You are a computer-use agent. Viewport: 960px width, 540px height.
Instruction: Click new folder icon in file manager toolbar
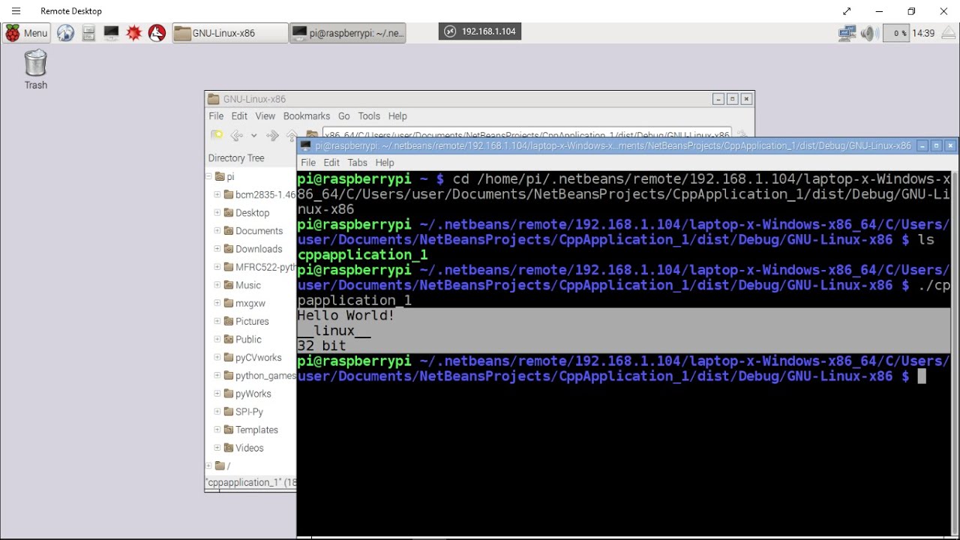(x=217, y=135)
